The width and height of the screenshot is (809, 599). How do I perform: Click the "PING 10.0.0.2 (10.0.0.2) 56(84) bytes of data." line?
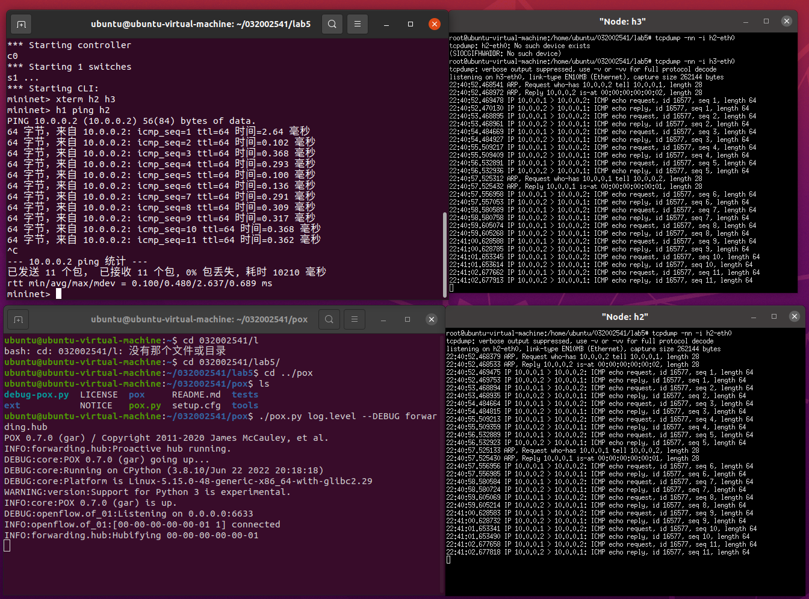[x=131, y=121]
